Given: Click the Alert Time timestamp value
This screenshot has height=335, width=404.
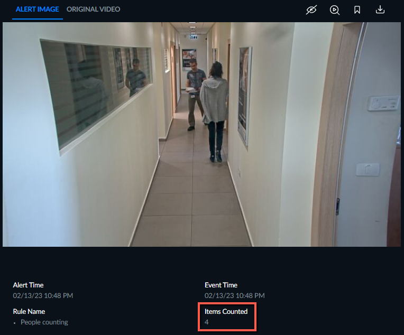Looking at the screenshot, I should pyautogui.click(x=43, y=295).
